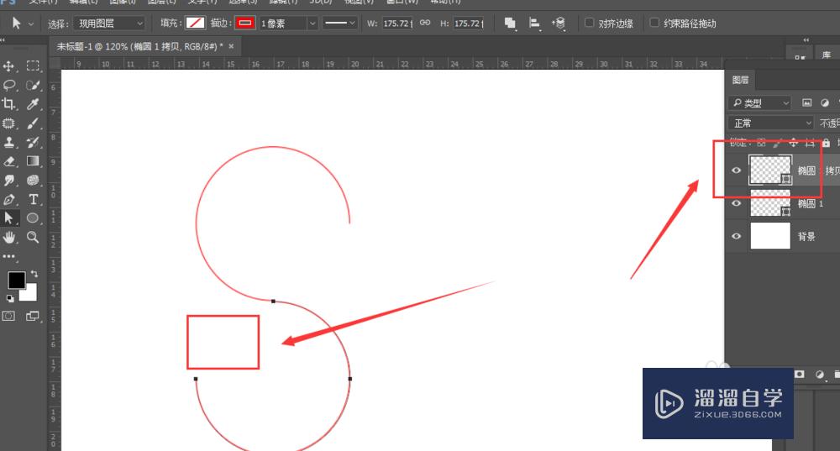Collapse the left toolbar arrows
840x451 pixels.
tap(3, 40)
